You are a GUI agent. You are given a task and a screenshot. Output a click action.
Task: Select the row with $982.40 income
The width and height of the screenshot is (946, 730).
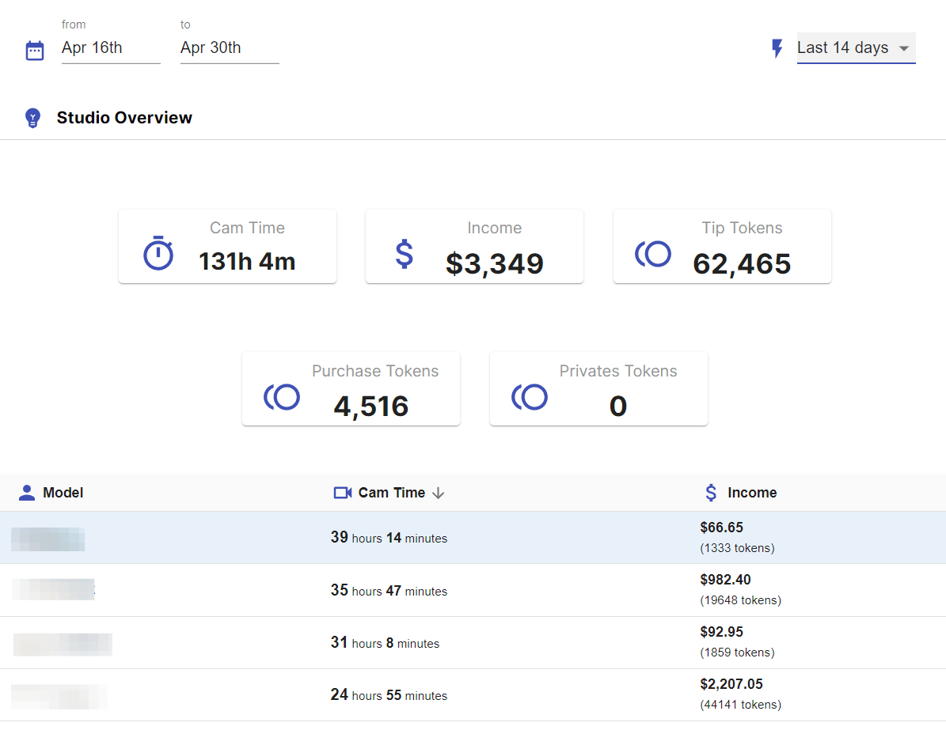point(725,581)
